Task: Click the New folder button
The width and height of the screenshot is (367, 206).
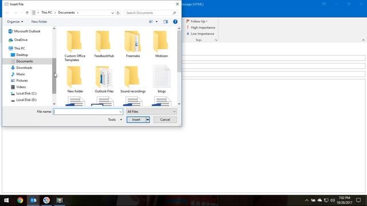Action: click(40, 22)
